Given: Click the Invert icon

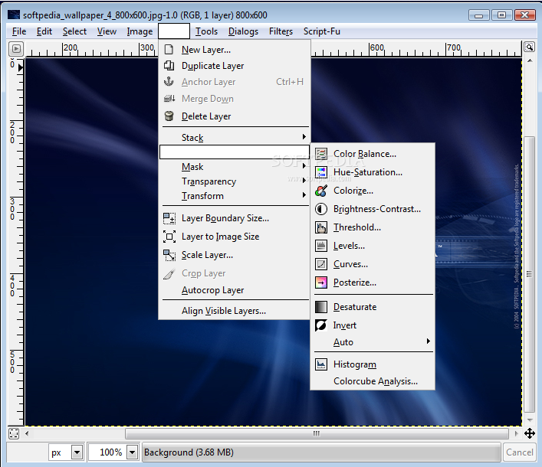Looking at the screenshot, I should (321, 325).
